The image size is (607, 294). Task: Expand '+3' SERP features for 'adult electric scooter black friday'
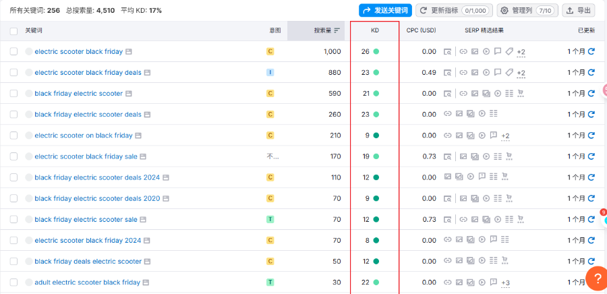coord(505,283)
